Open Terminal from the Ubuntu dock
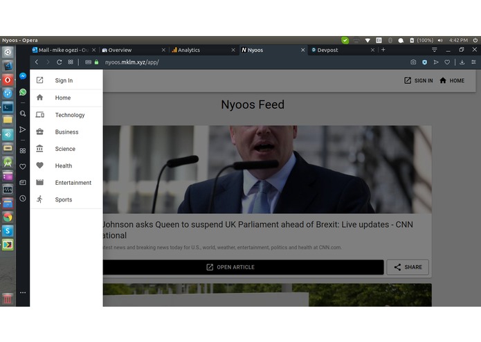Image resolution: width=481 pixels, height=342 pixels. [x=8, y=107]
